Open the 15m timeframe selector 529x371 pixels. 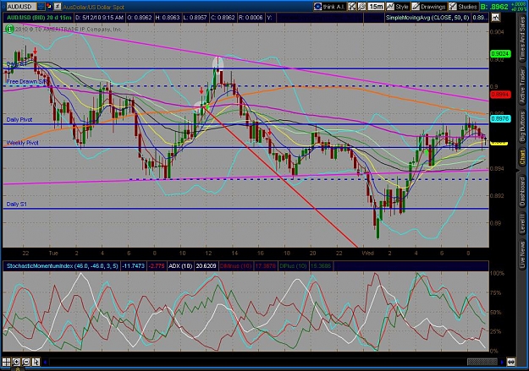(376, 7)
